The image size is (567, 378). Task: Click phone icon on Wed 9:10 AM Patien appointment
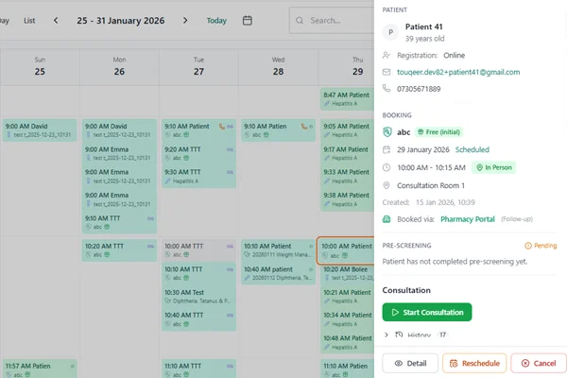pyautogui.click(x=304, y=127)
